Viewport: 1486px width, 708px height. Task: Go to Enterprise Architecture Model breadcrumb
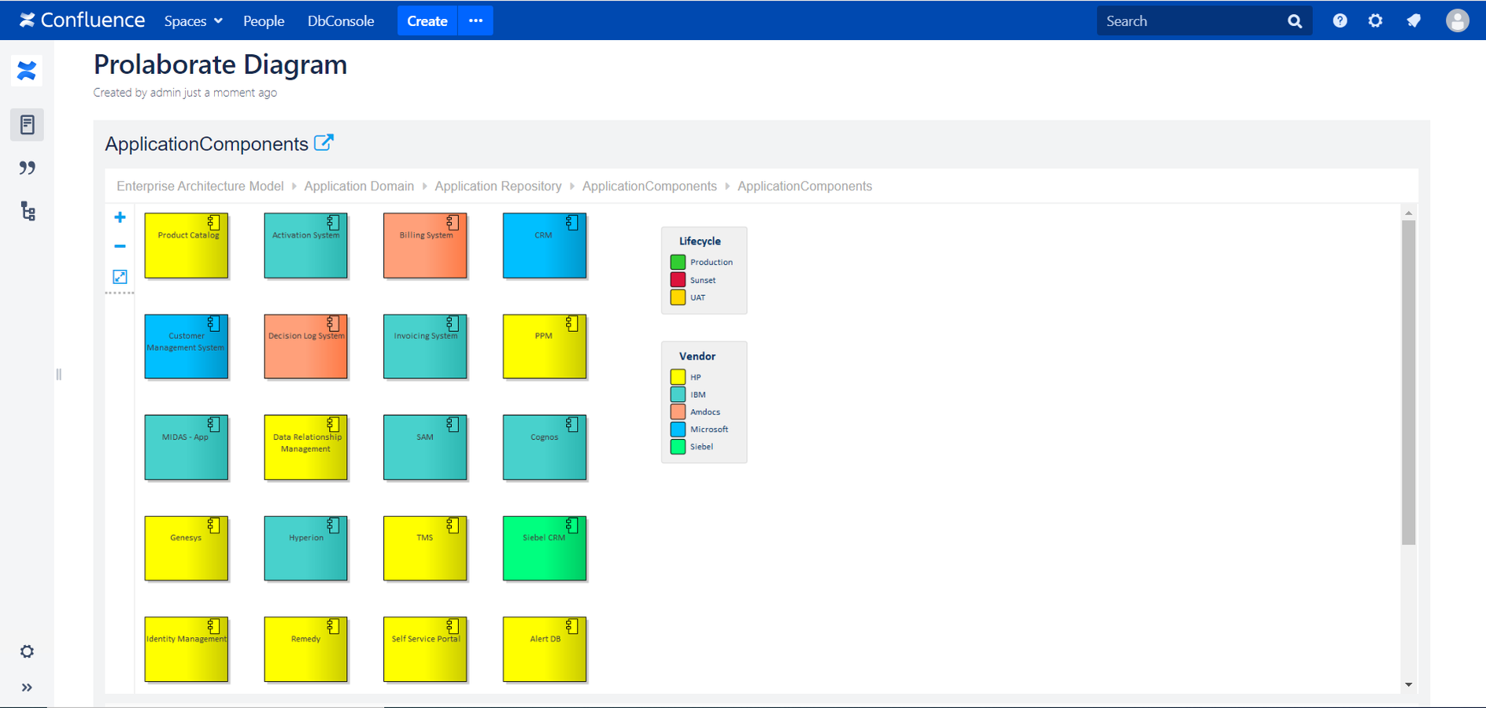(x=200, y=186)
